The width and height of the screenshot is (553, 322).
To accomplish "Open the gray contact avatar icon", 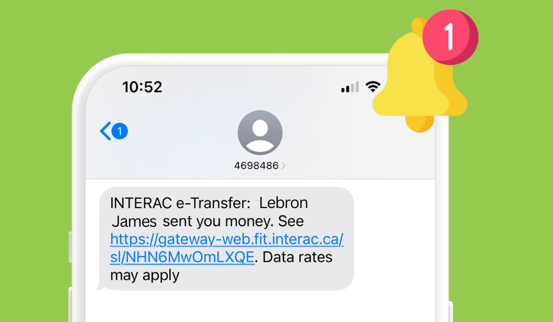I will pyautogui.click(x=260, y=133).
